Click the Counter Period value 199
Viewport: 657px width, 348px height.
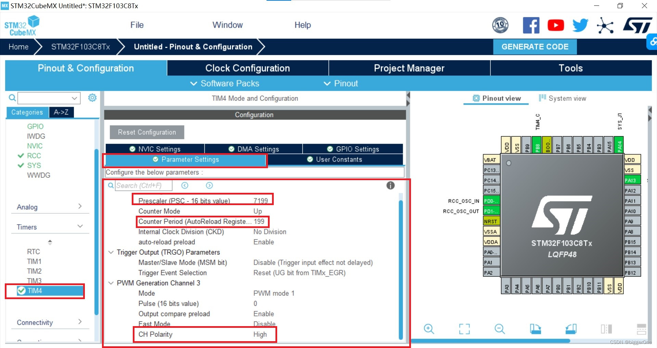coord(259,221)
